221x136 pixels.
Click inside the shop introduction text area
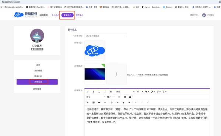(147, 121)
